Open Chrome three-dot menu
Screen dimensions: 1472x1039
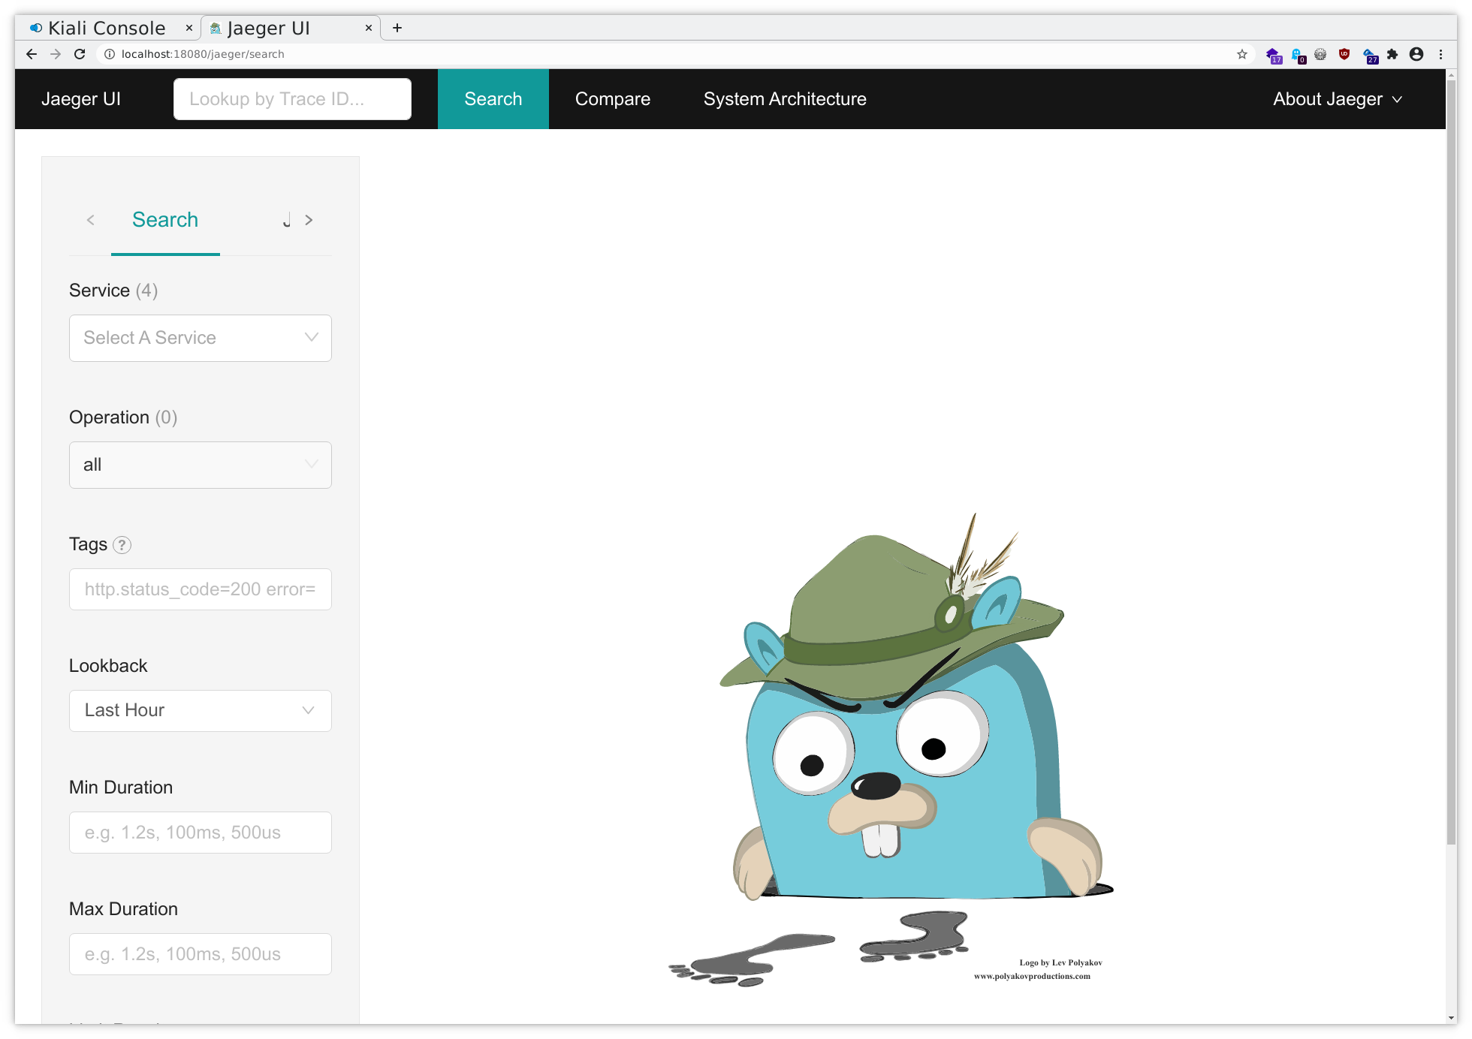coord(1440,54)
